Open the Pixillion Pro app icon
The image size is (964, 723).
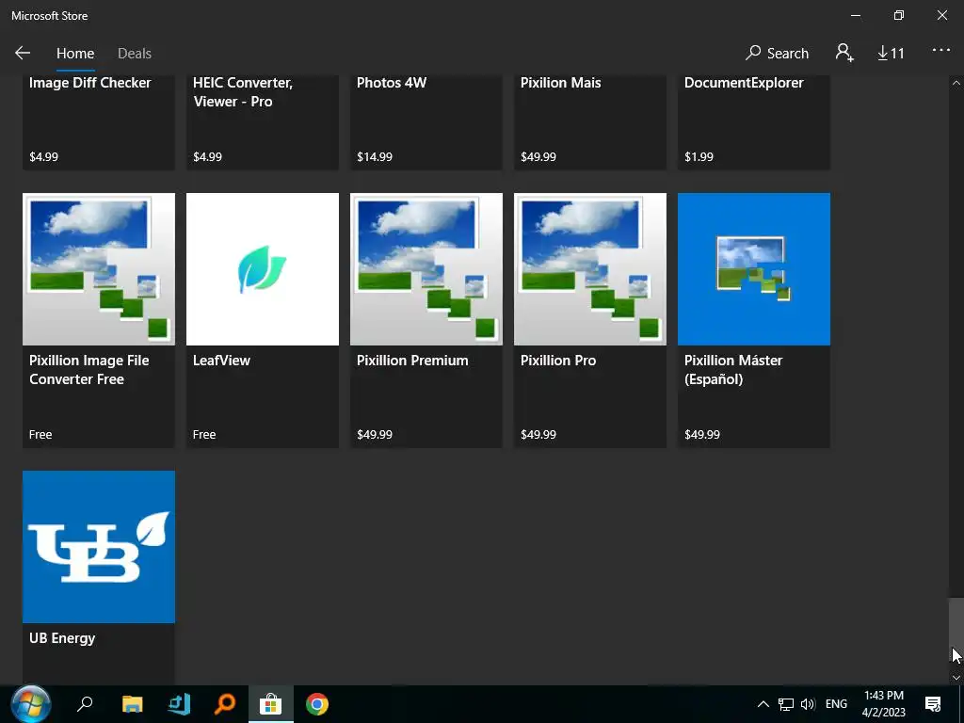(590, 269)
